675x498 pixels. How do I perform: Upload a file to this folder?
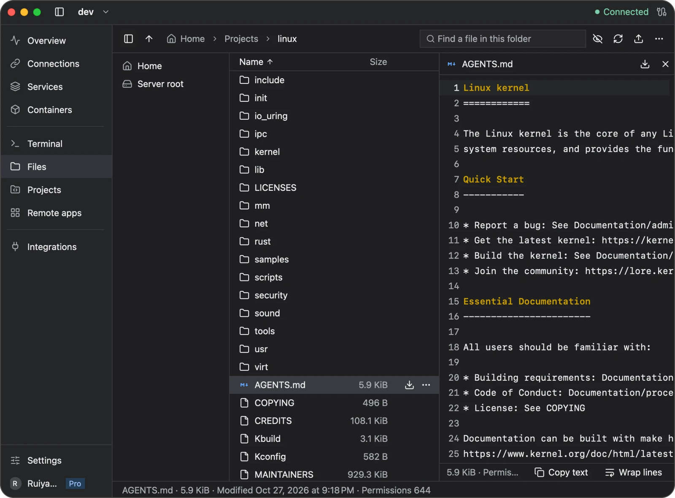tap(639, 39)
